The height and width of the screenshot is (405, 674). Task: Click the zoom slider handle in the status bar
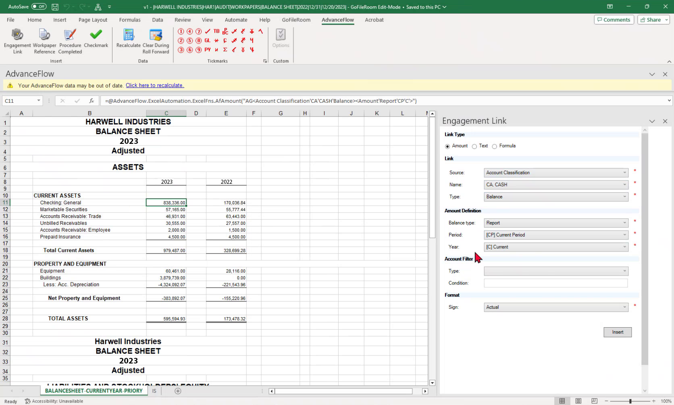[630, 401]
